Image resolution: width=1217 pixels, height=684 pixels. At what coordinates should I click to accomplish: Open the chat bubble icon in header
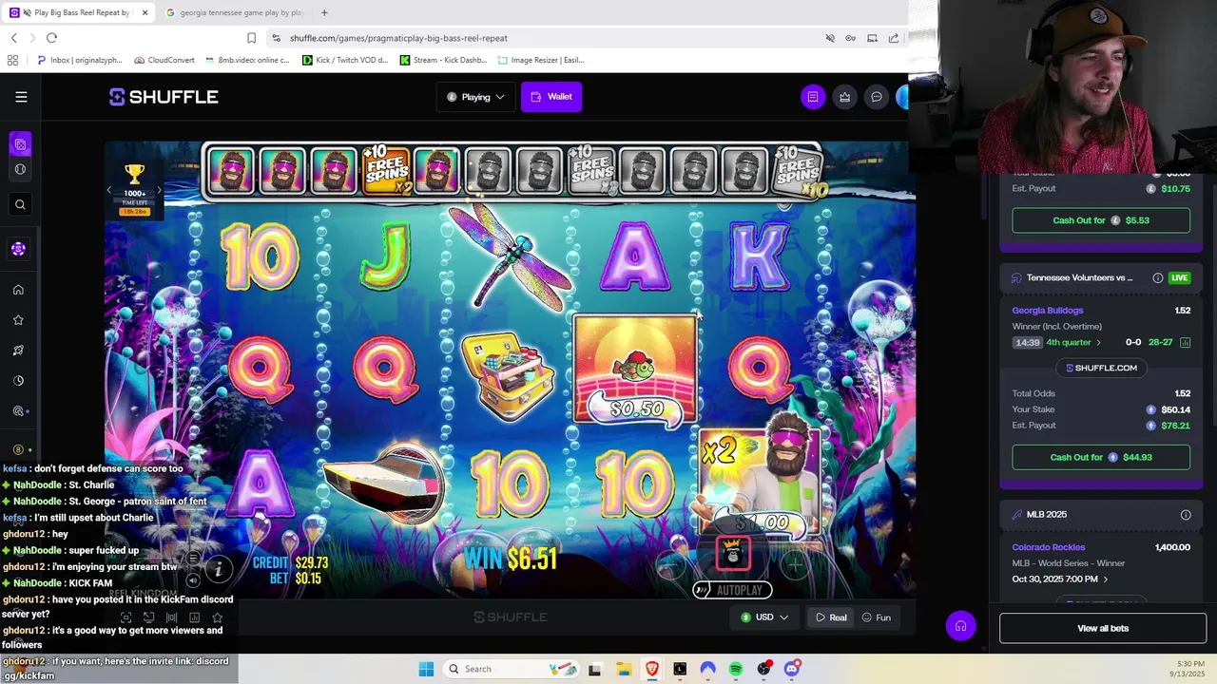tap(877, 97)
